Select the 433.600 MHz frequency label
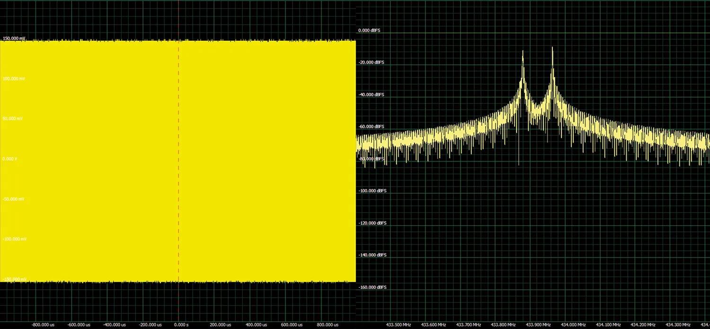 coord(434,325)
